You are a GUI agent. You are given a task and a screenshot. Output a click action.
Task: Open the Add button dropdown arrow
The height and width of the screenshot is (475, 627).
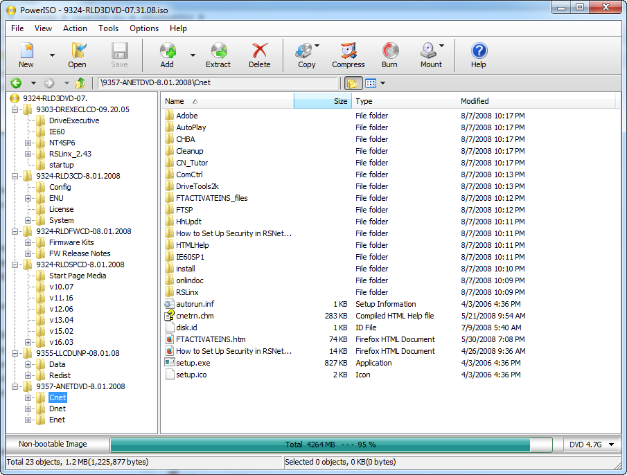pos(193,55)
